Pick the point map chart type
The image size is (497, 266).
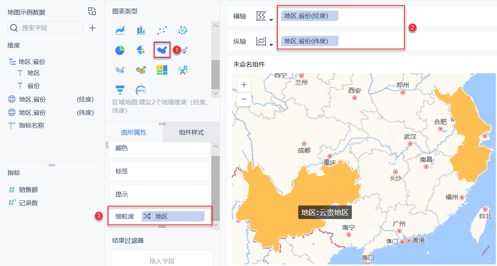coord(185,50)
